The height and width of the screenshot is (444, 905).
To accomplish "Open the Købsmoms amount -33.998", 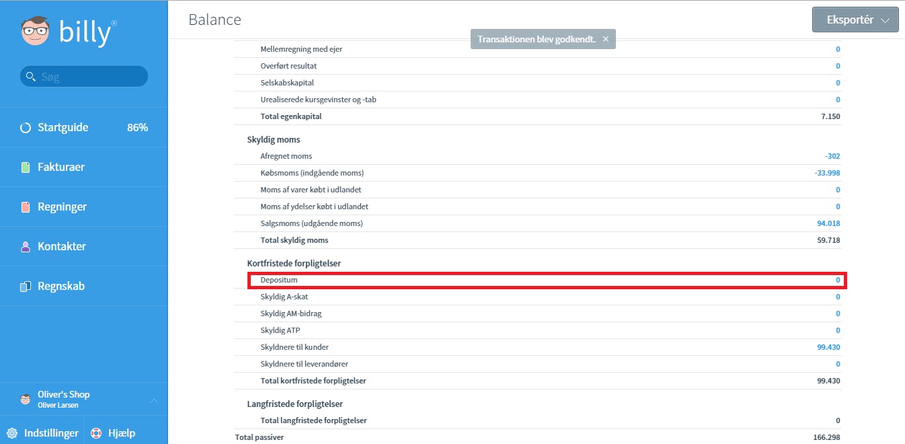I will click(x=827, y=173).
